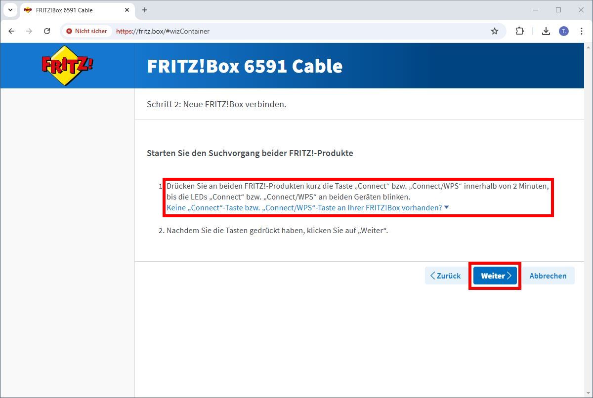Click the Weiter button to continue
The width and height of the screenshot is (593, 398).
[495, 276]
